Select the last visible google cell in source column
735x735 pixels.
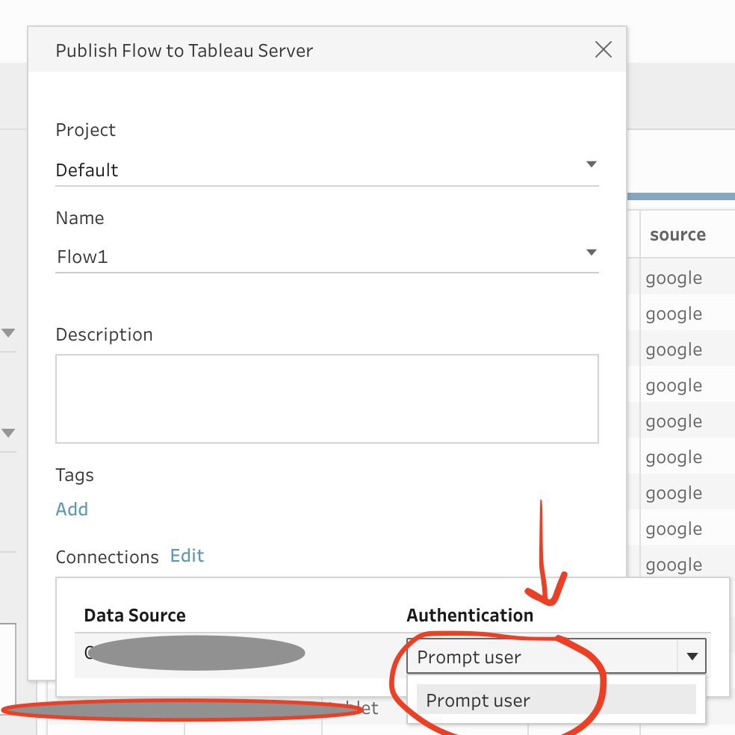(674, 565)
